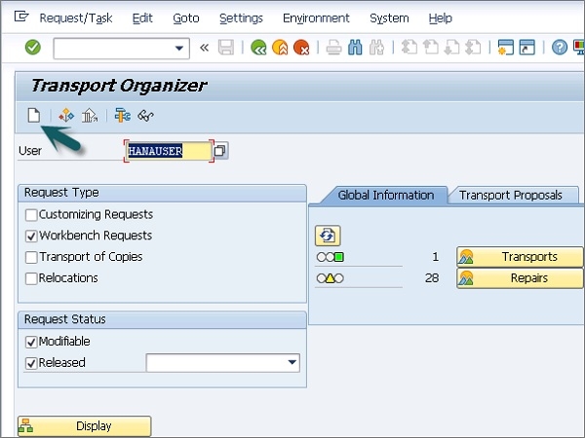Click the green Enter checkmark icon

(x=33, y=48)
